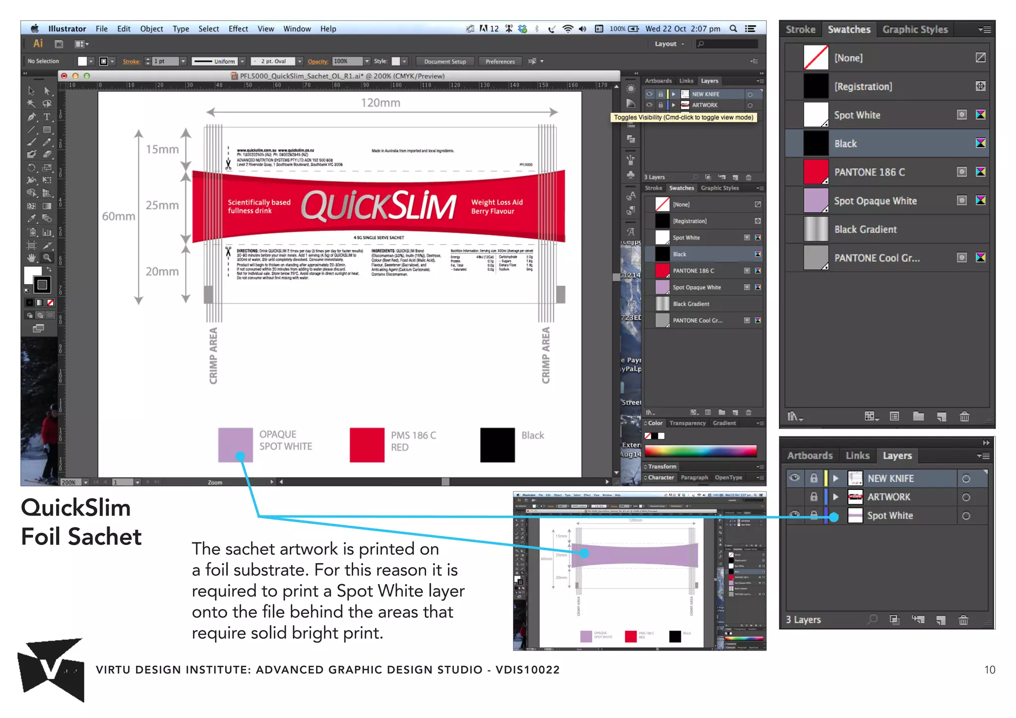Image resolution: width=1016 pixels, height=718 pixels.
Task: Click Create New Layer in enlarged Layers panel
Action: pos(941,620)
